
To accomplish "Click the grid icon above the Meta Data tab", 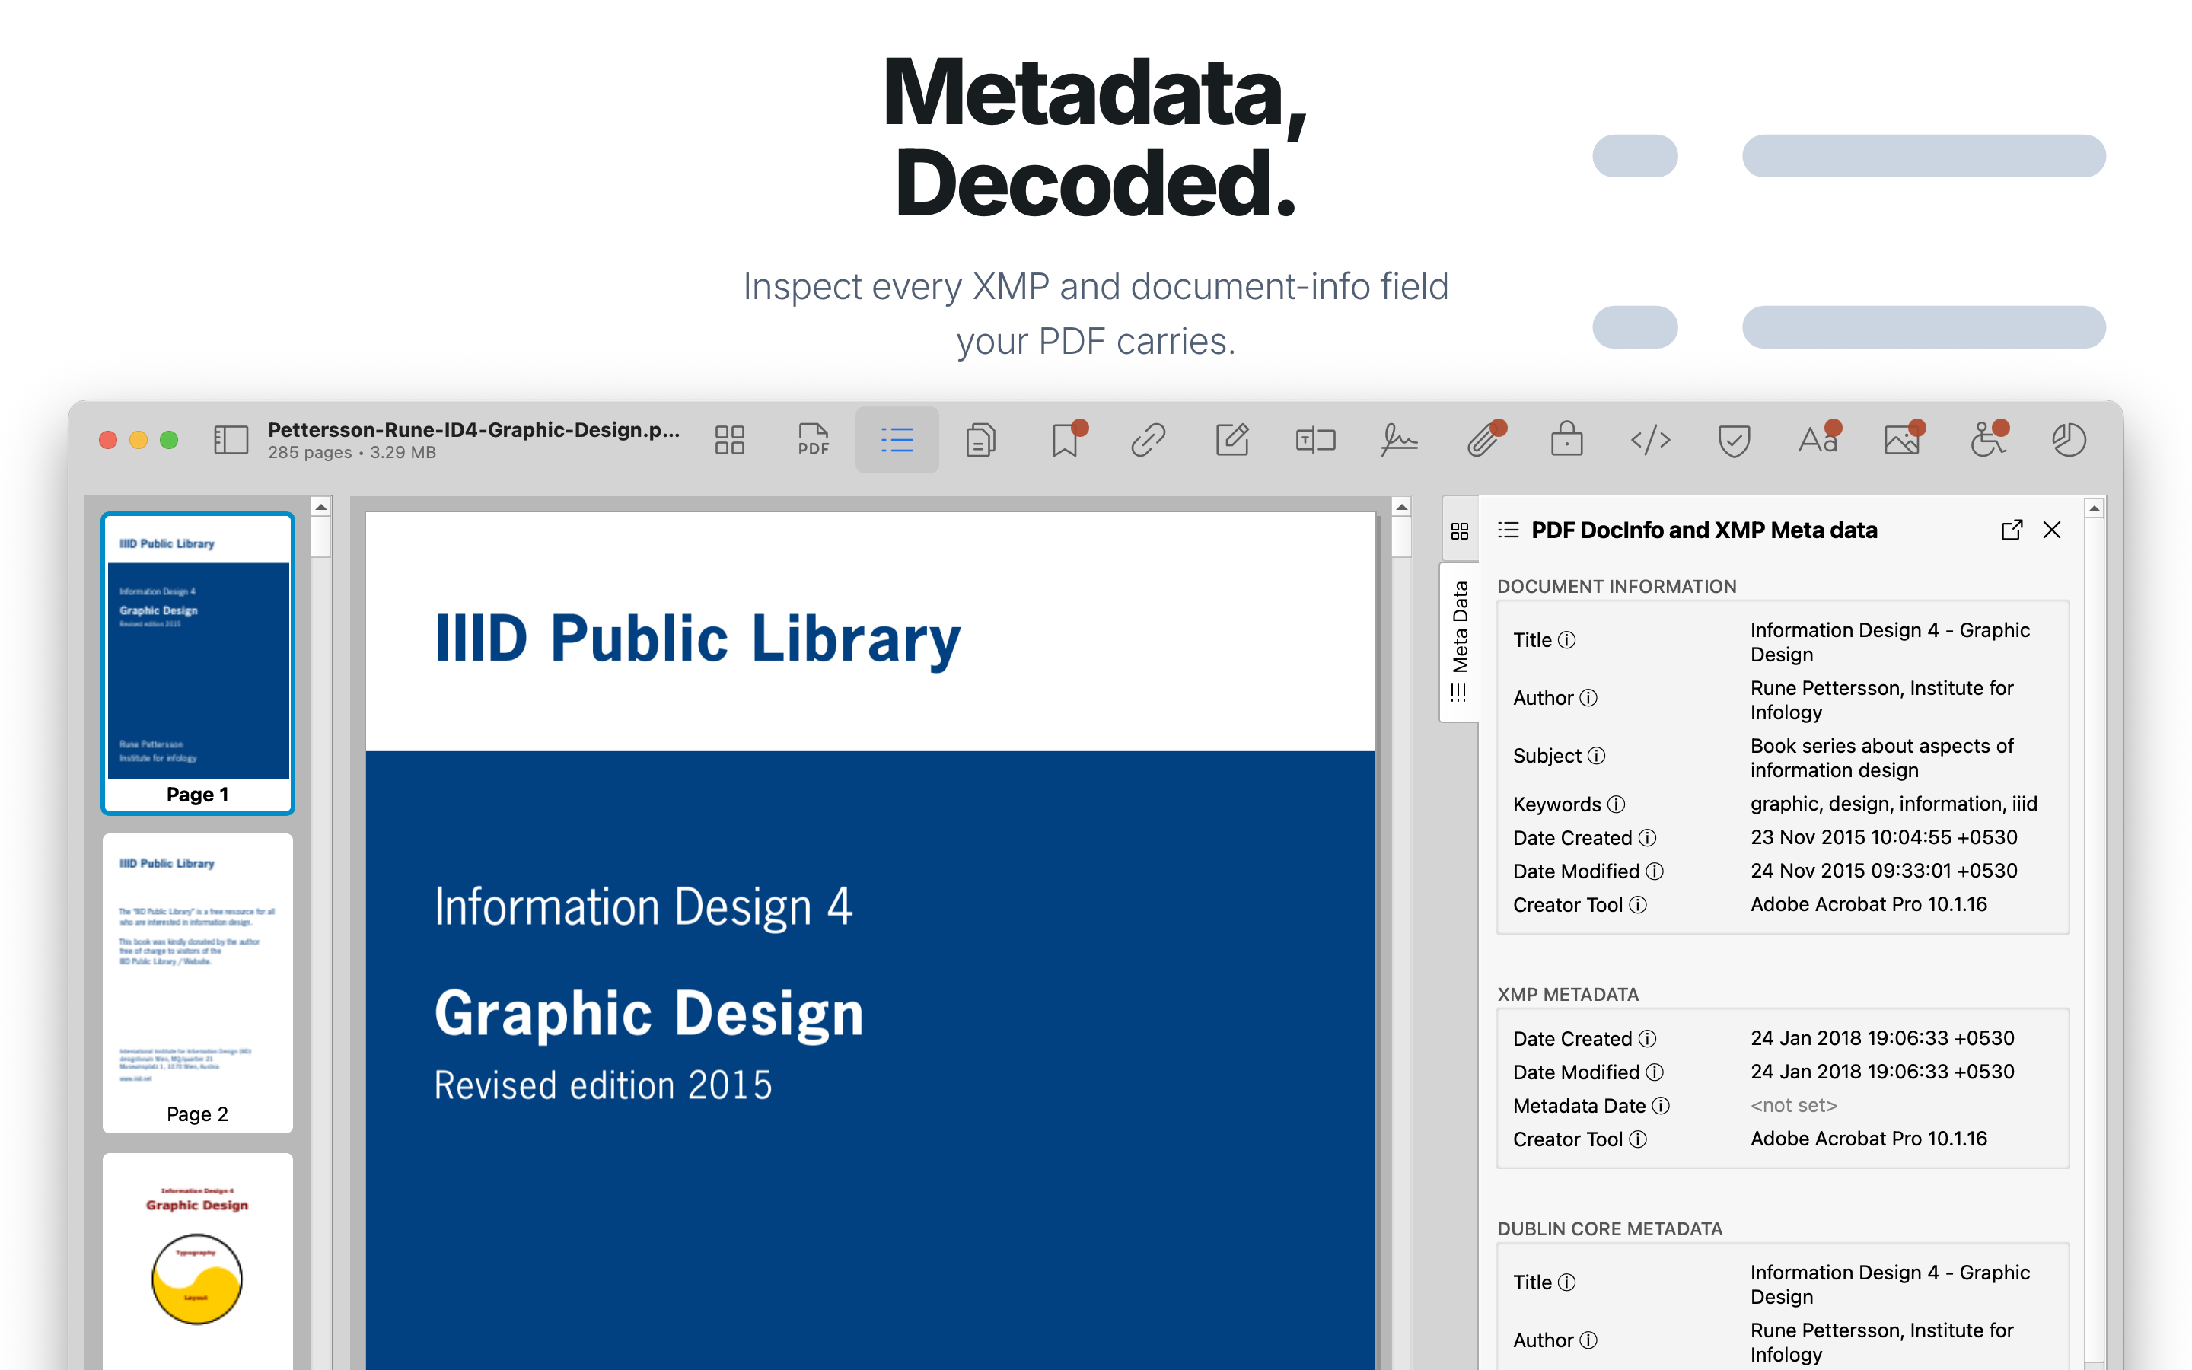I will [1459, 531].
